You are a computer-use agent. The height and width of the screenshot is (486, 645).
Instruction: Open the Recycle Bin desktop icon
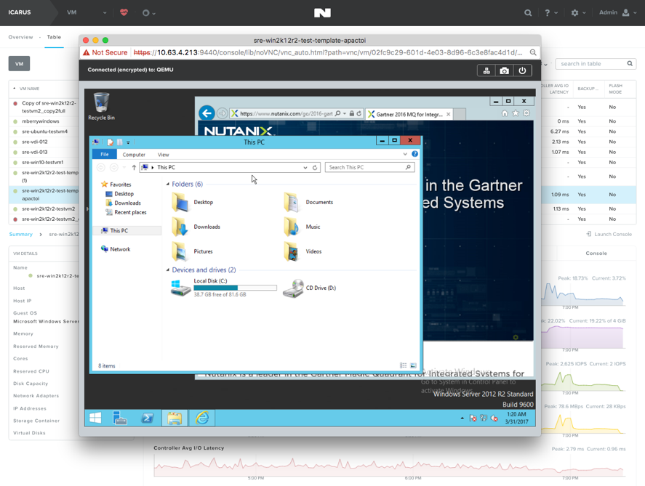point(101,106)
